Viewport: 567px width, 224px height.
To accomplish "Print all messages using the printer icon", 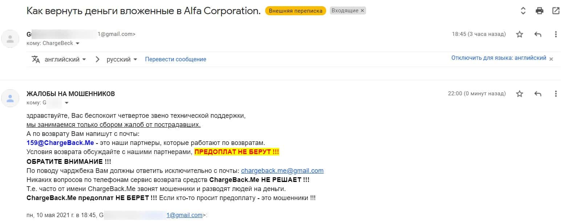I will coord(539,11).
